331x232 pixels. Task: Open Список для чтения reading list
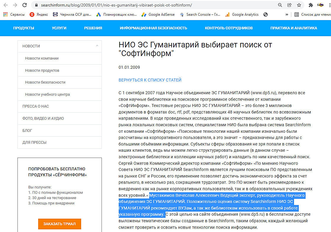coord(312,14)
